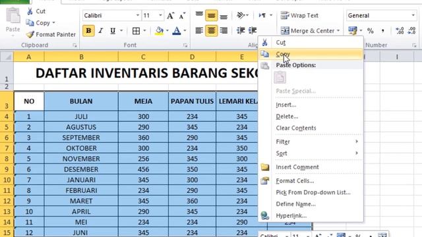Click Increase Decimal icon
Image resolution: width=422 pixels, height=237 pixels.
pos(400,31)
